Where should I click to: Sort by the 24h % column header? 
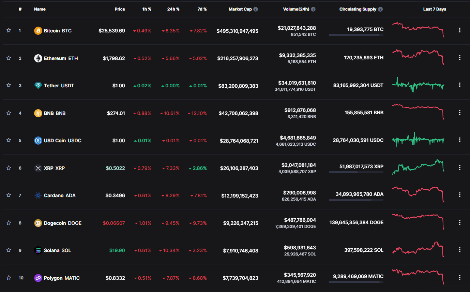(173, 9)
